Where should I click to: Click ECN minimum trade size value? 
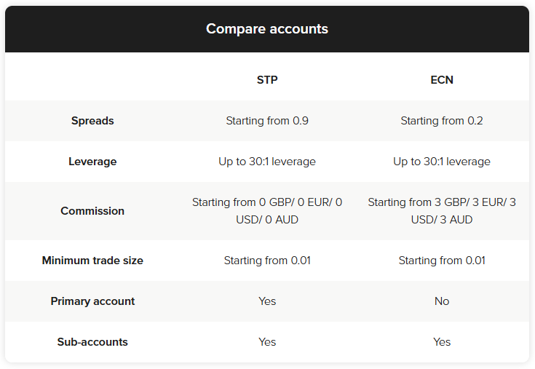pyautogui.click(x=442, y=261)
